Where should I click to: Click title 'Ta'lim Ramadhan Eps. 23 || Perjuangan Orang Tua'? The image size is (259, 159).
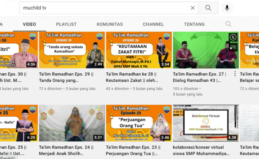(x=133, y=150)
